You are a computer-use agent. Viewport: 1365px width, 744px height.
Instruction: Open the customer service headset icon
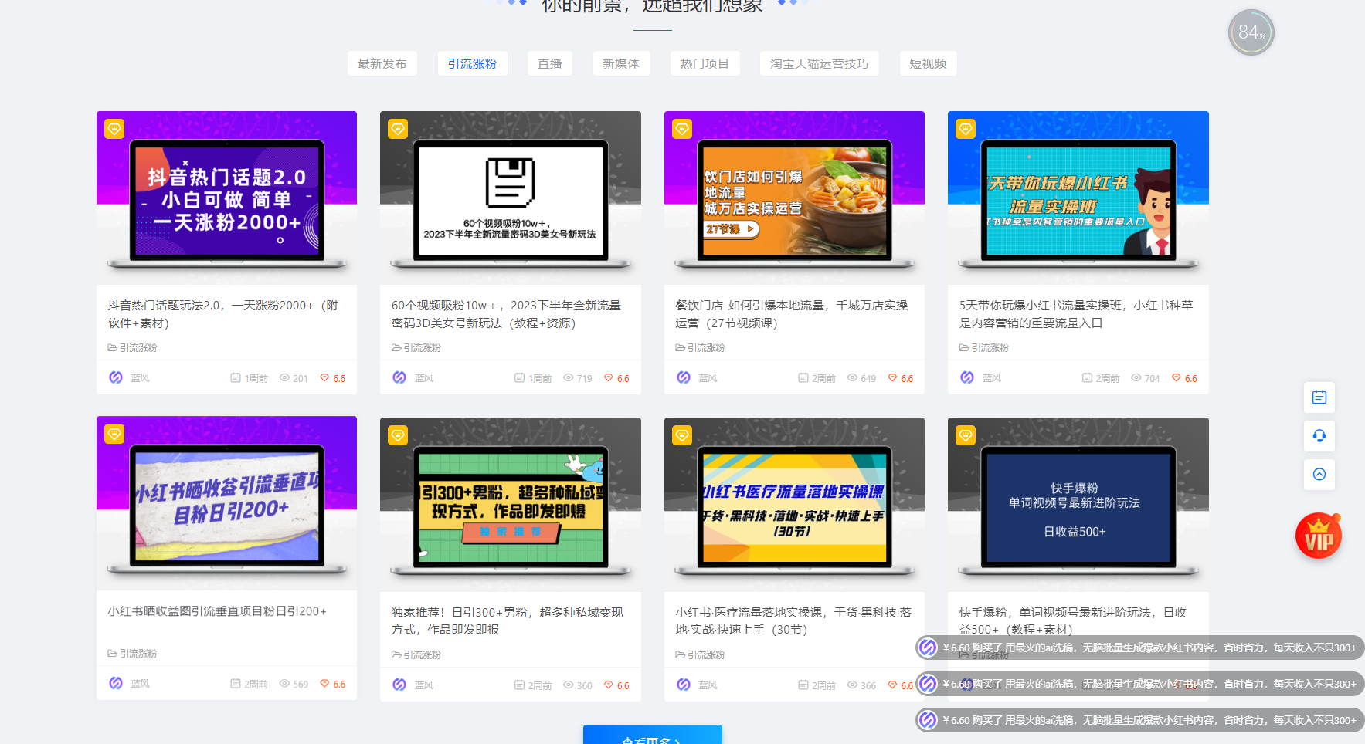coord(1319,436)
